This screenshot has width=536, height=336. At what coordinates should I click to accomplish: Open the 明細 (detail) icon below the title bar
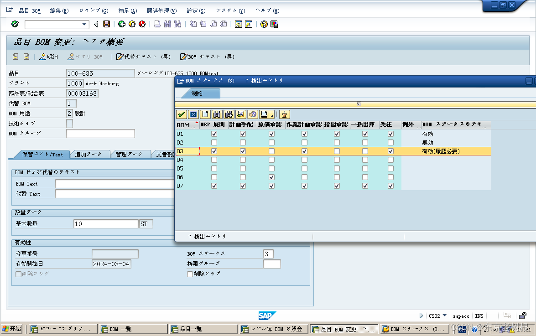pyautogui.click(x=48, y=57)
